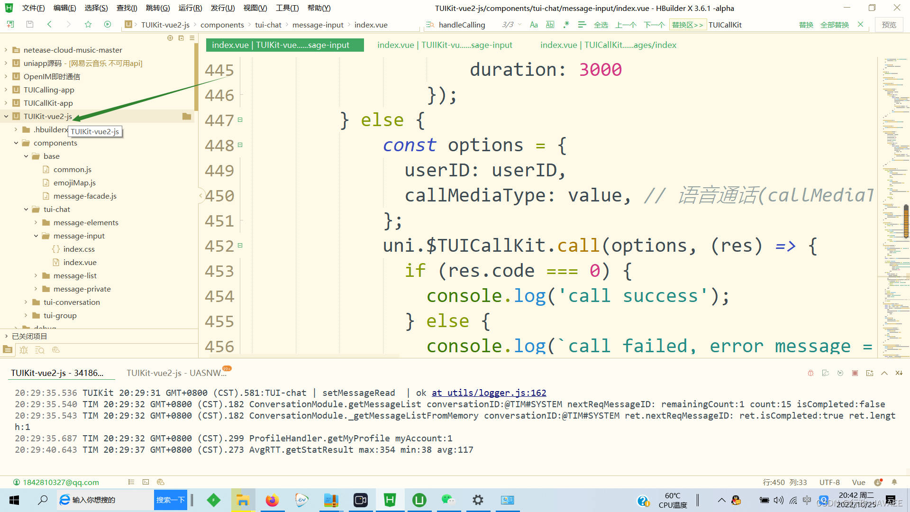910x512 pixels.
Task: Click red debug bug icon in console toolbar
Action: tap(811, 373)
